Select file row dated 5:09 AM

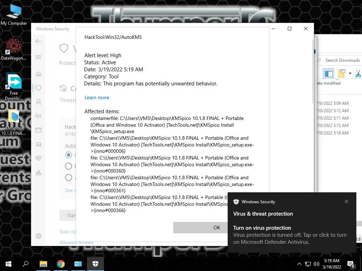[x=333, y=103]
